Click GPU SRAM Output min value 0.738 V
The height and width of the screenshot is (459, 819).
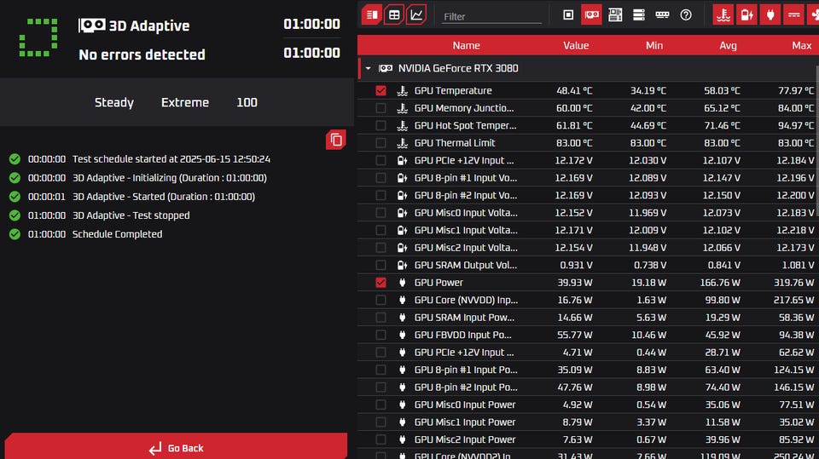(650, 265)
